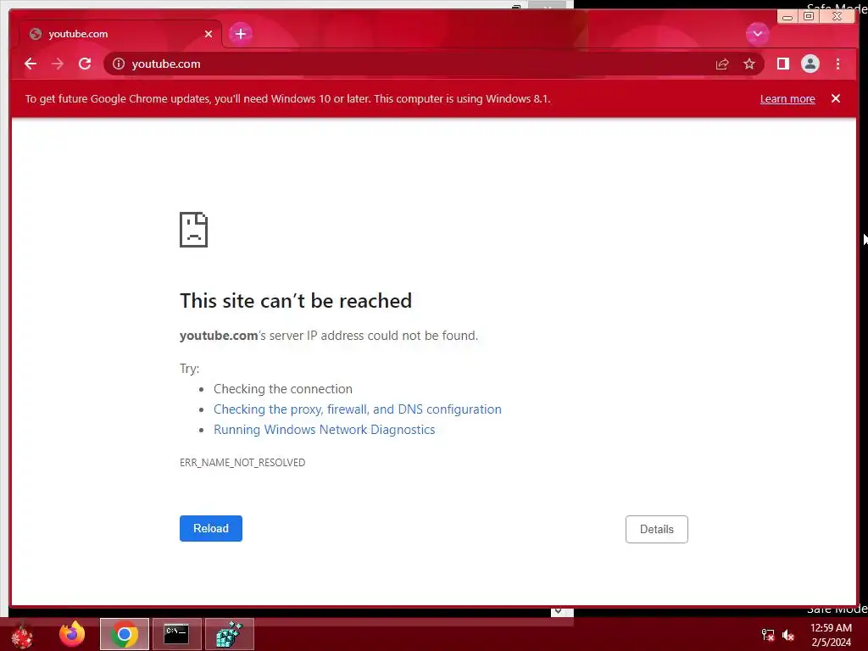Click the Details button
Viewport: 868px width, 651px height.
pos(657,529)
